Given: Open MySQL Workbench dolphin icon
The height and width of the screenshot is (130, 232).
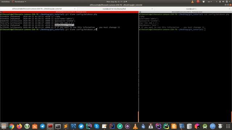Looking at the screenshot, I should [73, 126].
